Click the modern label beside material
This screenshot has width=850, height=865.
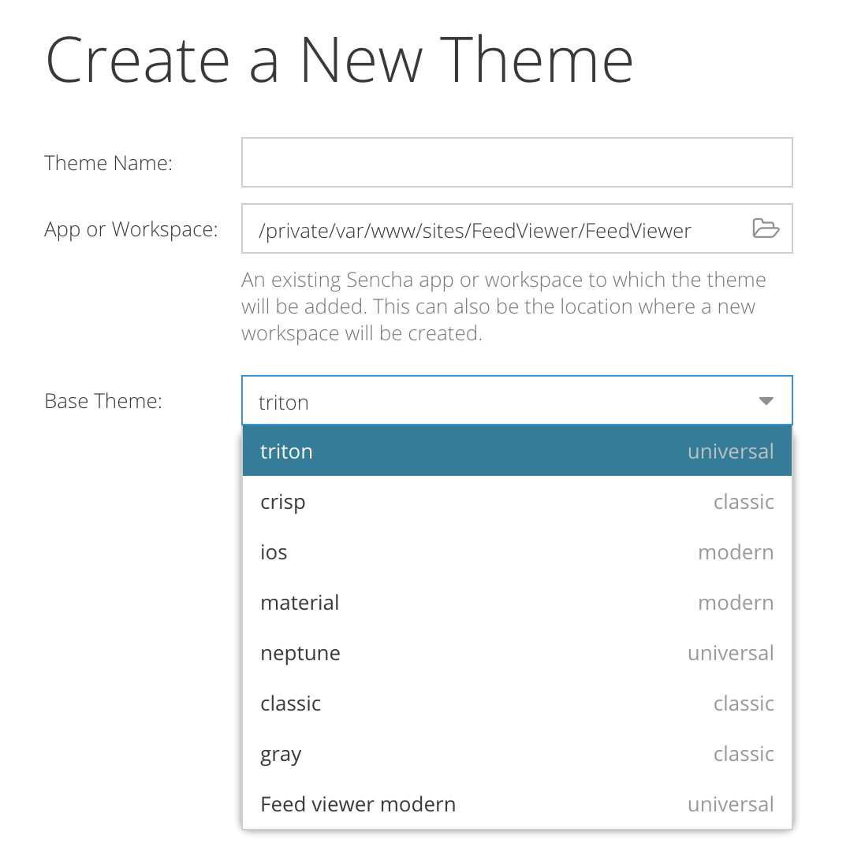736,602
